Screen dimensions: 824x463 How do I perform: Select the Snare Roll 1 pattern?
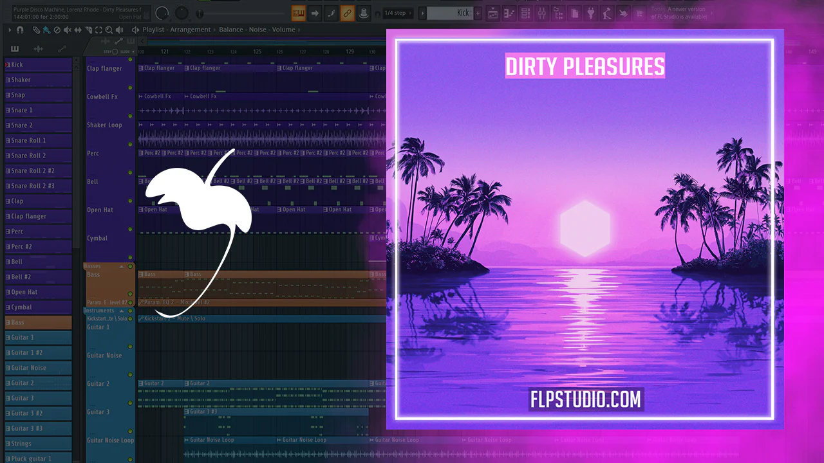tap(38, 140)
